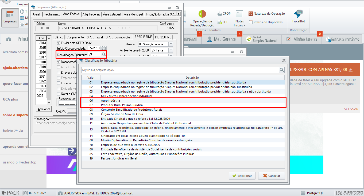Click magnifier beside Classificação Tributária field
The width and height of the screenshot is (364, 196).
[104, 54]
